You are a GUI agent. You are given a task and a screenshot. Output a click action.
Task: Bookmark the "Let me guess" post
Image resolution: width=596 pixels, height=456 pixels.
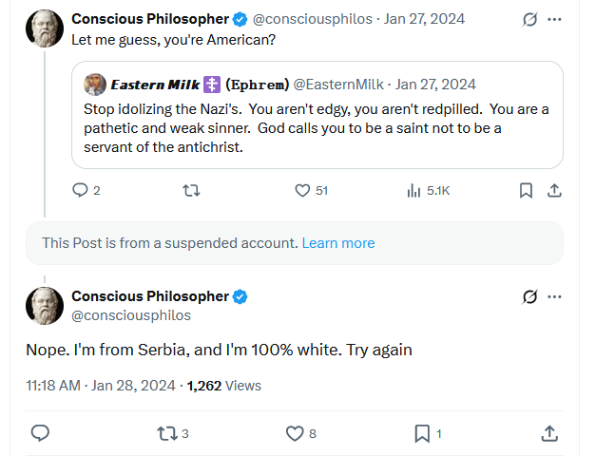(x=526, y=190)
